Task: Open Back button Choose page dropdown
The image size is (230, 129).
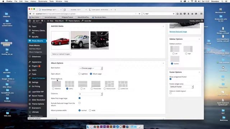Action: 91,68
